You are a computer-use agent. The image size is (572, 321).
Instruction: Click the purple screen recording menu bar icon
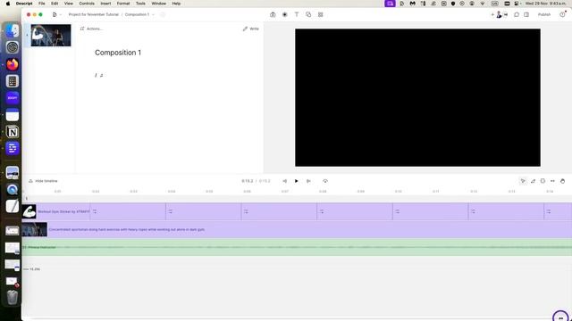390,4
